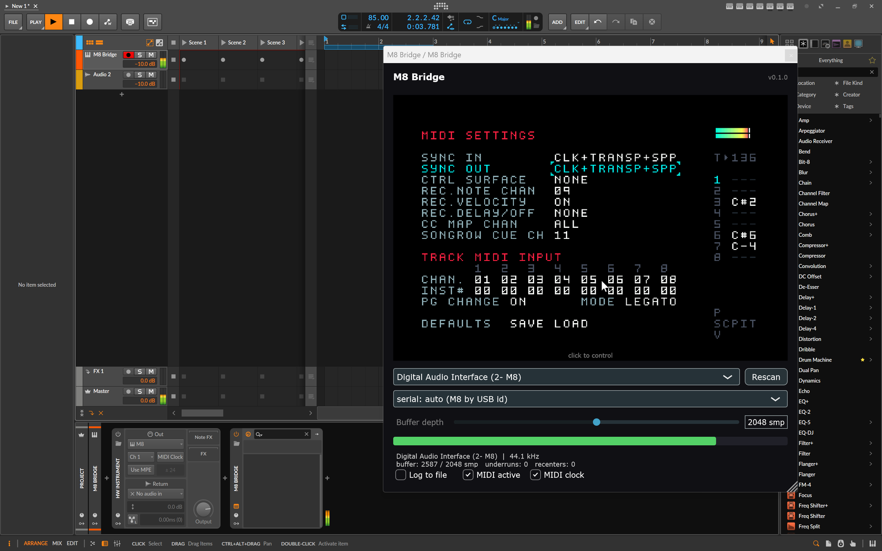Click the tempo value 85.00
This screenshot has width=882, height=551.
(378, 18)
